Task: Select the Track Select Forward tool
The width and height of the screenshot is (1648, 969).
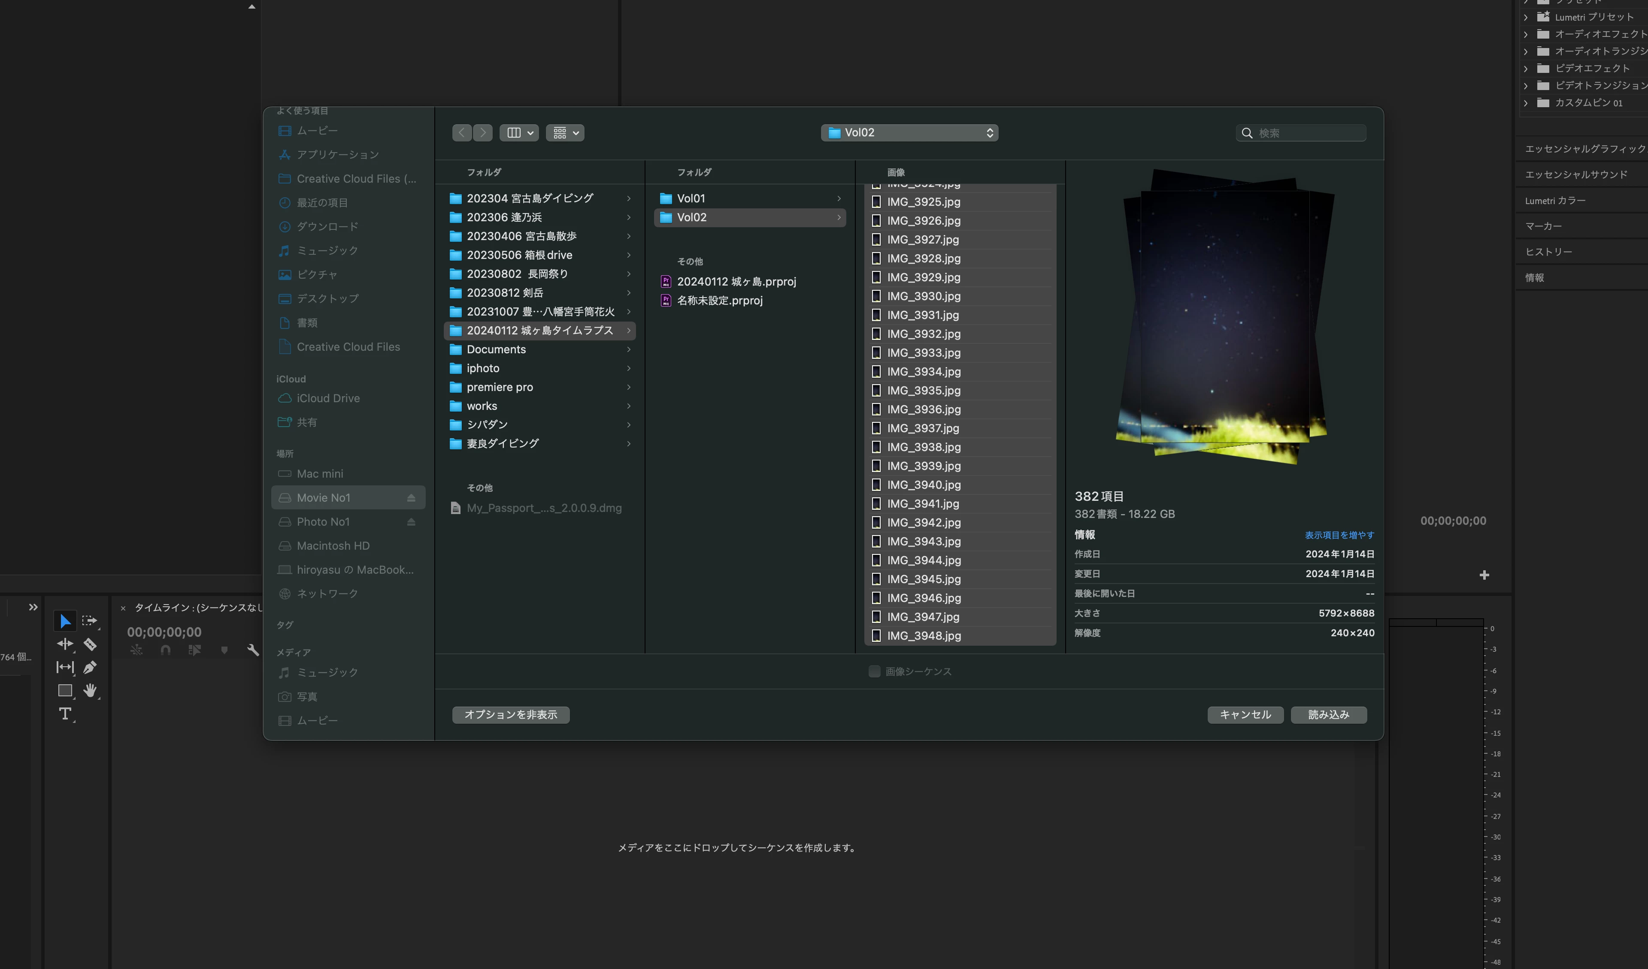Action: pos(90,621)
